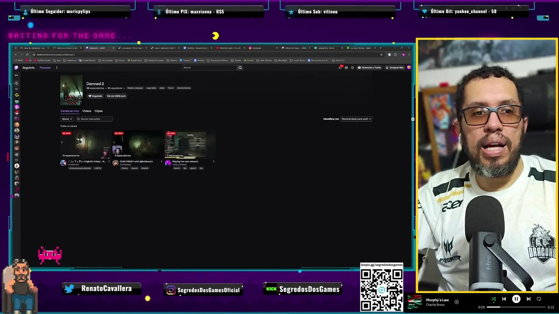Open Chrome extensions puzzle icon
This screenshot has width=559, height=314.
tap(395, 55)
